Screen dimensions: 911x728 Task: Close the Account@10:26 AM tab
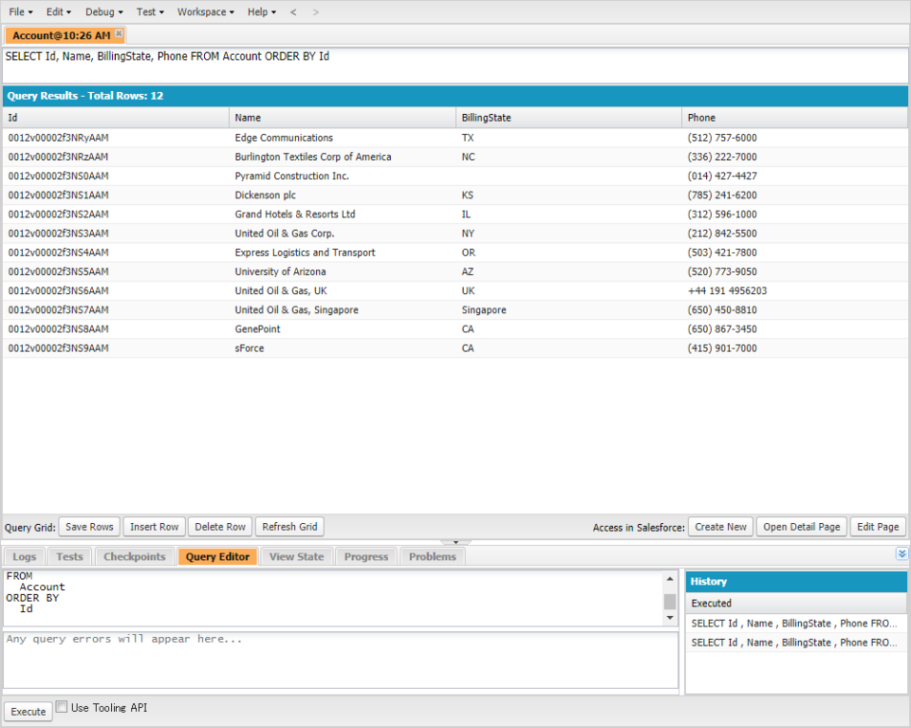(x=119, y=34)
